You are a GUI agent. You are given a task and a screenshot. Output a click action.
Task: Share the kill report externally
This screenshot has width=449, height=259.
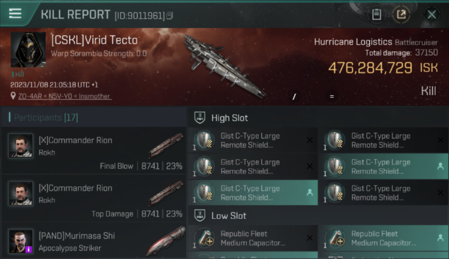tap(401, 15)
